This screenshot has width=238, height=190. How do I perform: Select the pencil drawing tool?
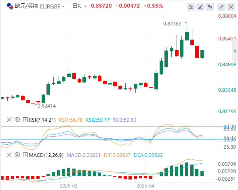coord(200,7)
